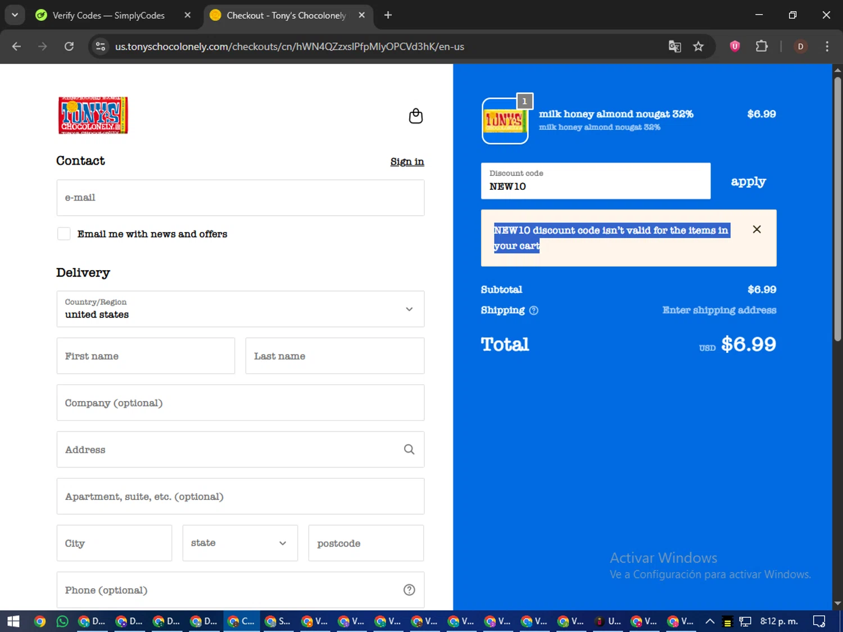Click the address search magnifier icon
The image size is (843, 632).
point(409,449)
